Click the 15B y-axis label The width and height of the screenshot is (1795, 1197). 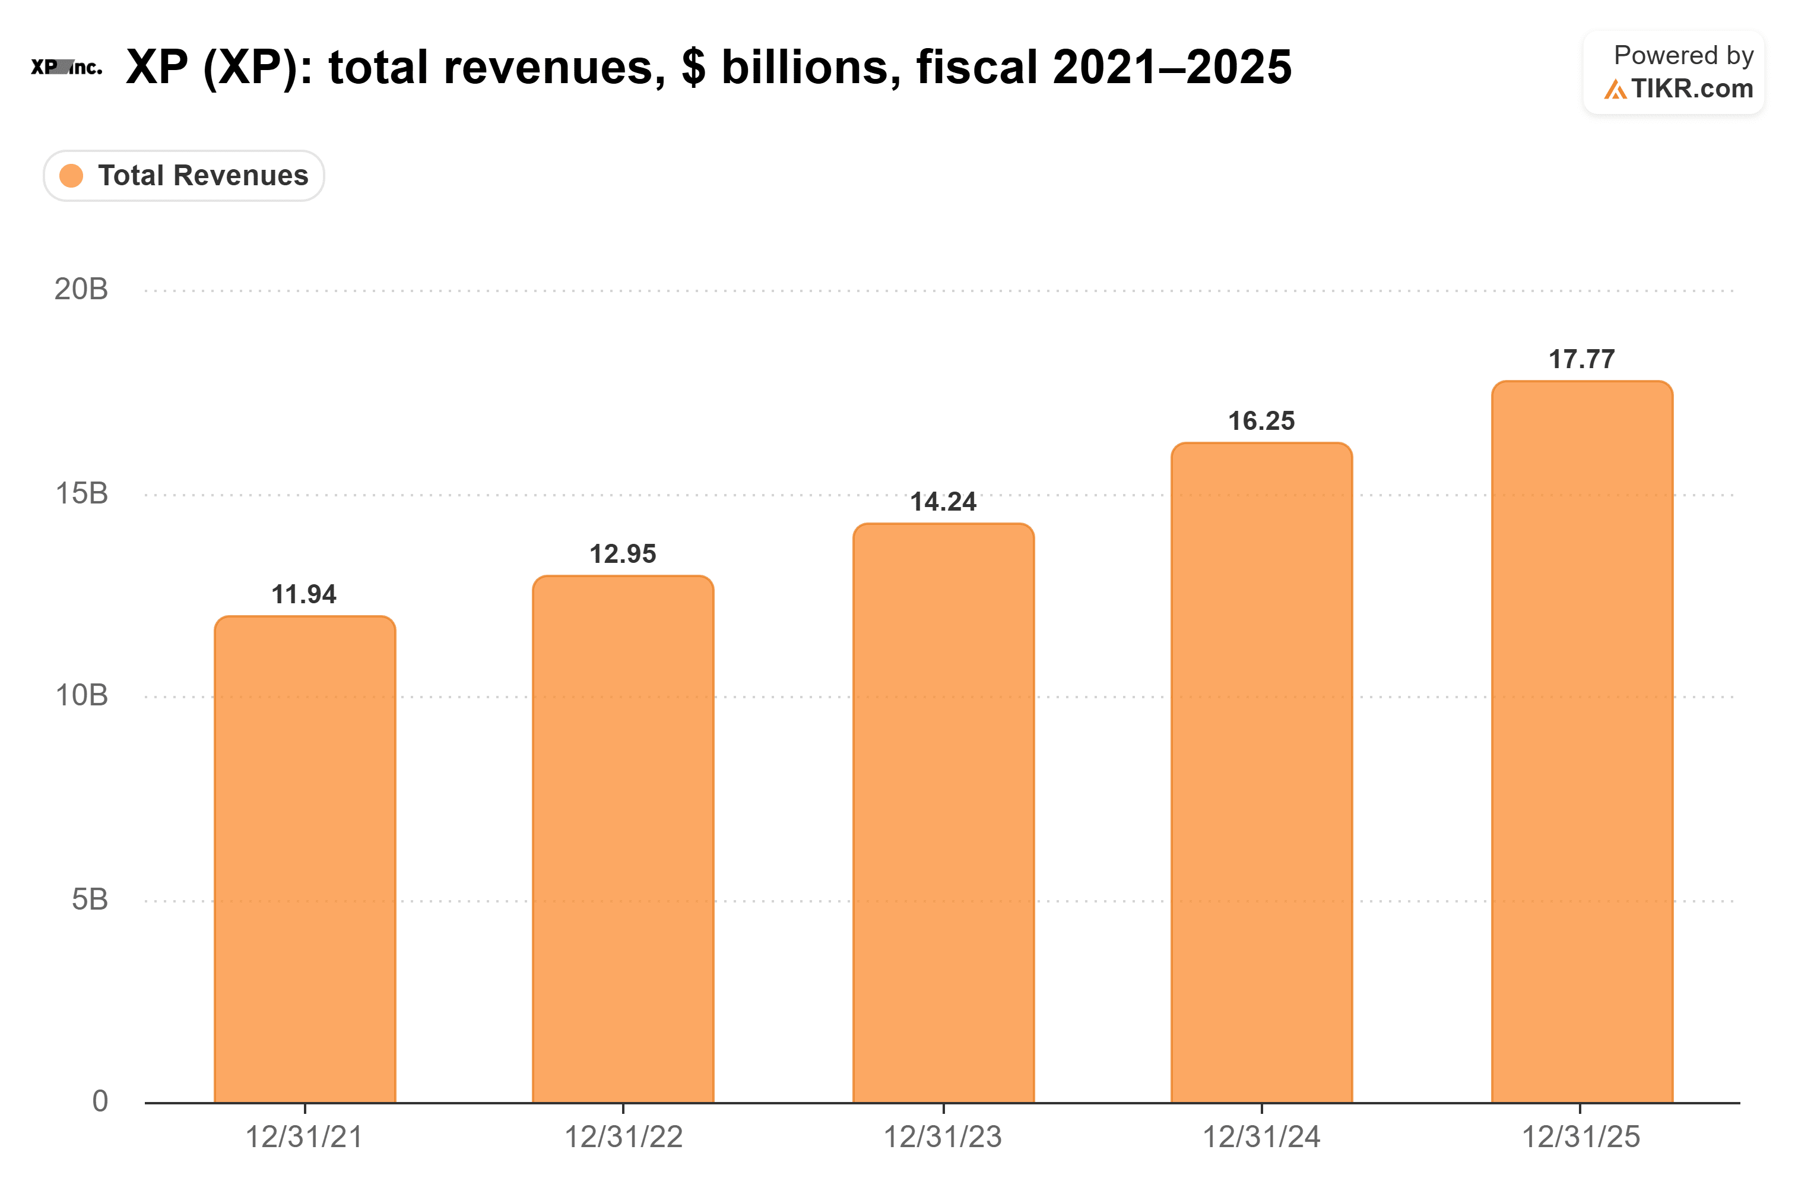point(82,493)
